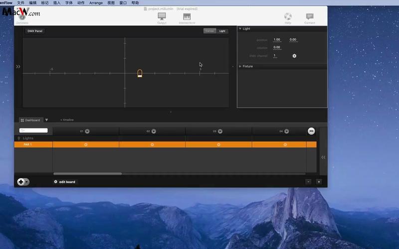
Task: Edit the rotation value 0.00
Action: click(277, 47)
